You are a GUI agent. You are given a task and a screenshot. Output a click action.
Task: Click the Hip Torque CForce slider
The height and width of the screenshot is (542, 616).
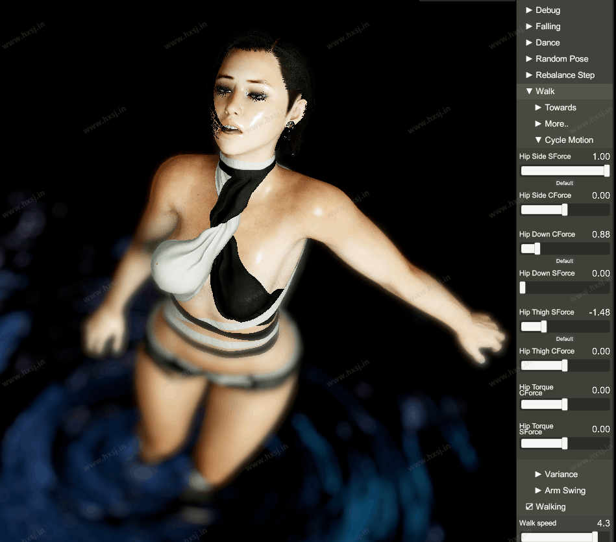tap(565, 404)
